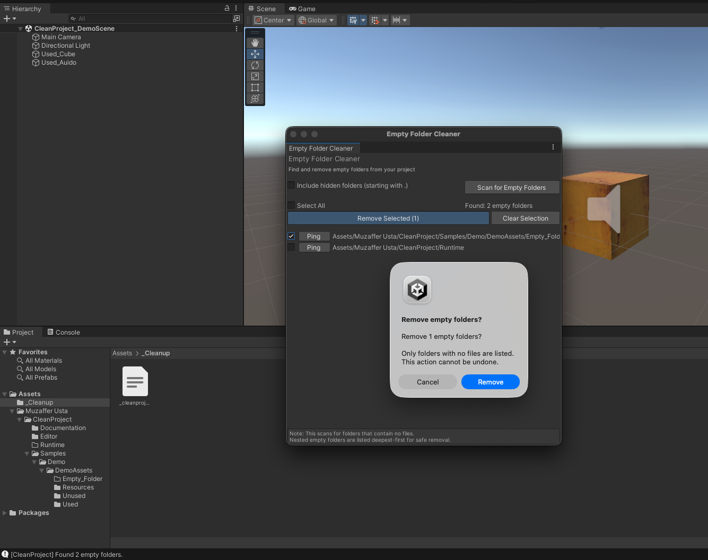This screenshot has width=708, height=560.
Task: Open snap increment settings dropdown arrow
Action: pyautogui.click(x=385, y=20)
